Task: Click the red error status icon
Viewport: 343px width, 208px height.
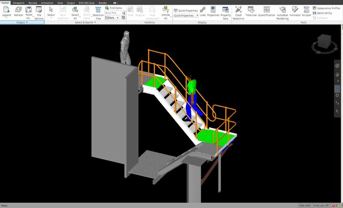Action: click(333, 206)
